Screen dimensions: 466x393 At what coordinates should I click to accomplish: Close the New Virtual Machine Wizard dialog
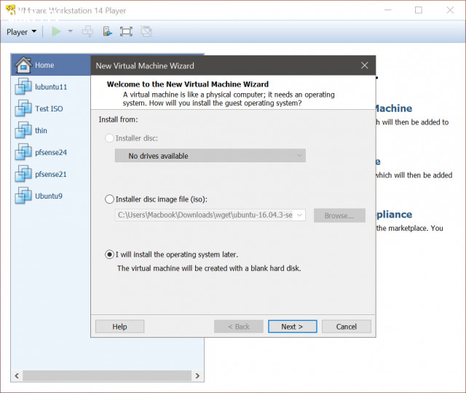[x=365, y=65]
